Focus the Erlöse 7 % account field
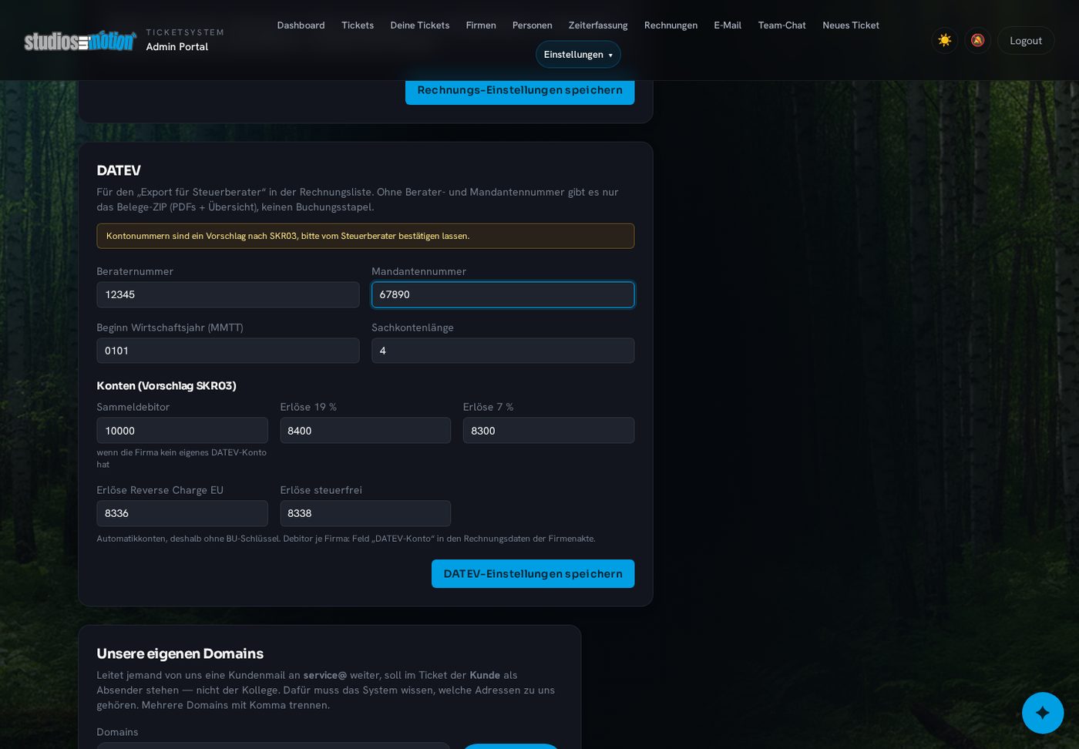The image size is (1079, 749). coord(549,431)
